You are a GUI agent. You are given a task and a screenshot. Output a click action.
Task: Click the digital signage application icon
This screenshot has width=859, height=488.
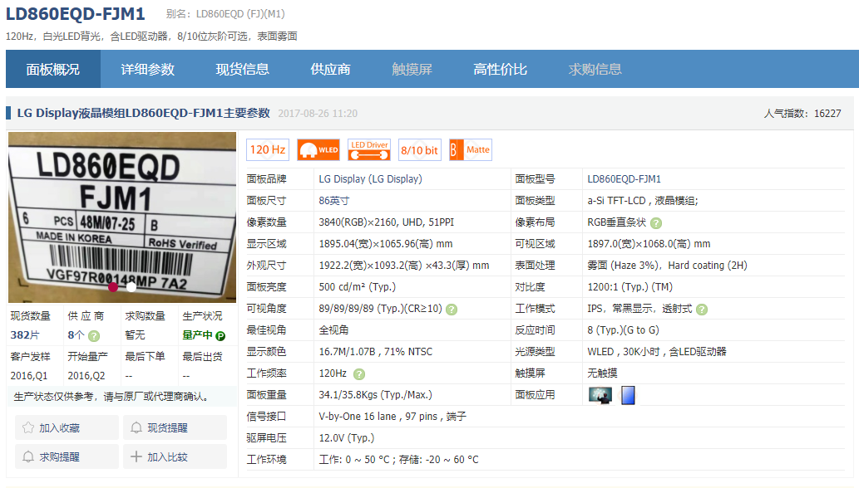pos(600,395)
